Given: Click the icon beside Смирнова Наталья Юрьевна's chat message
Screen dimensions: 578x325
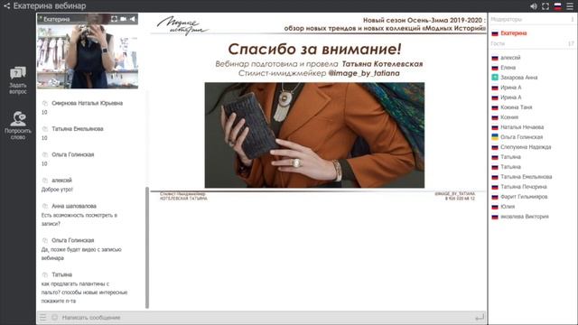Looking at the screenshot, I should click(x=45, y=103).
